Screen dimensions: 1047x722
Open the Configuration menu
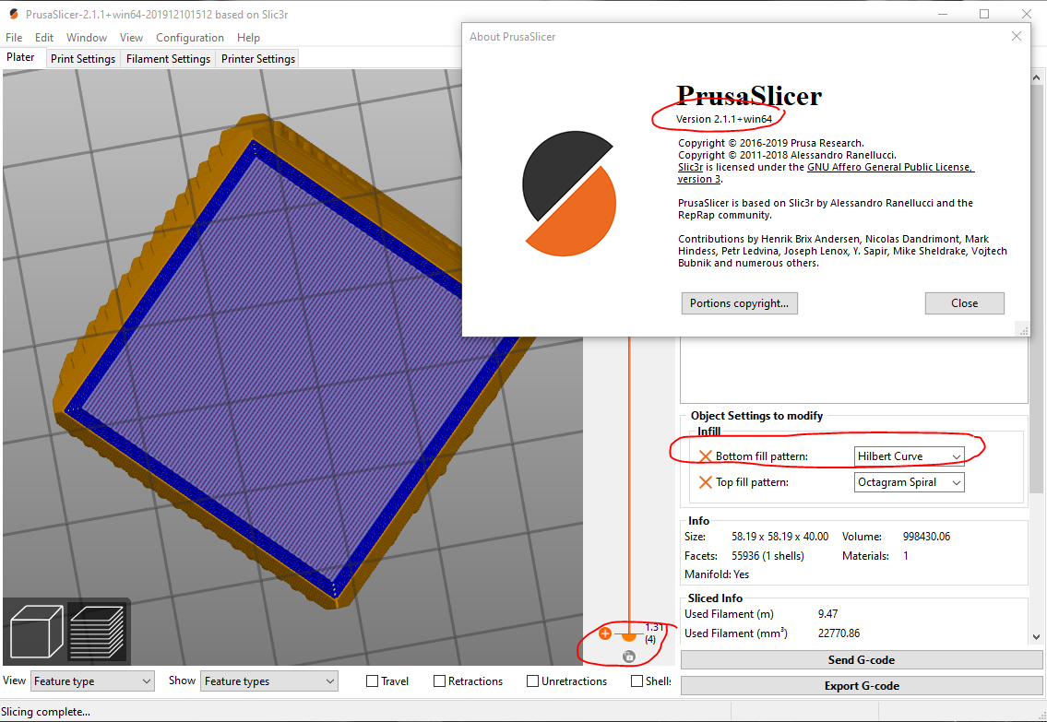[189, 37]
